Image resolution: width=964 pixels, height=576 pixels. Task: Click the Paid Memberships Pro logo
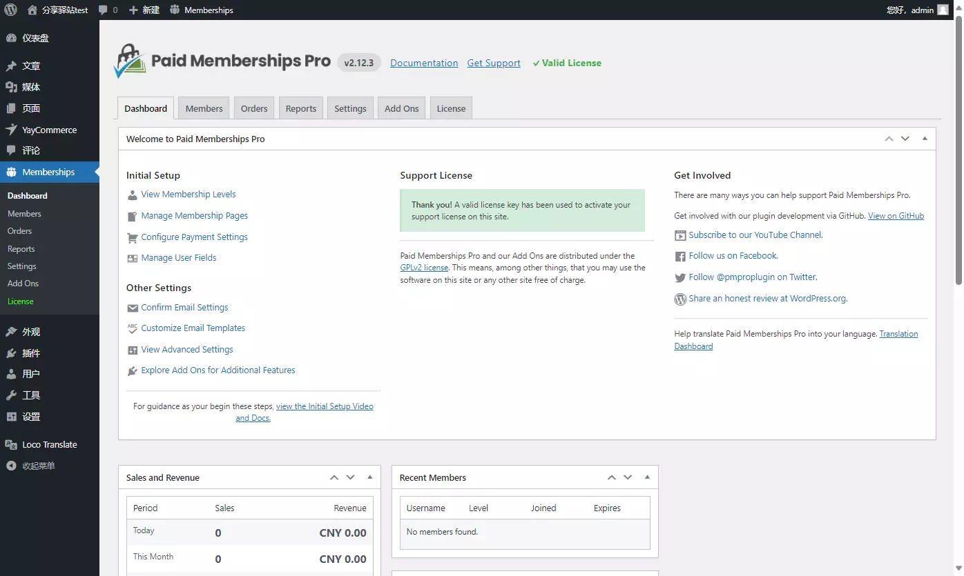pyautogui.click(x=222, y=61)
